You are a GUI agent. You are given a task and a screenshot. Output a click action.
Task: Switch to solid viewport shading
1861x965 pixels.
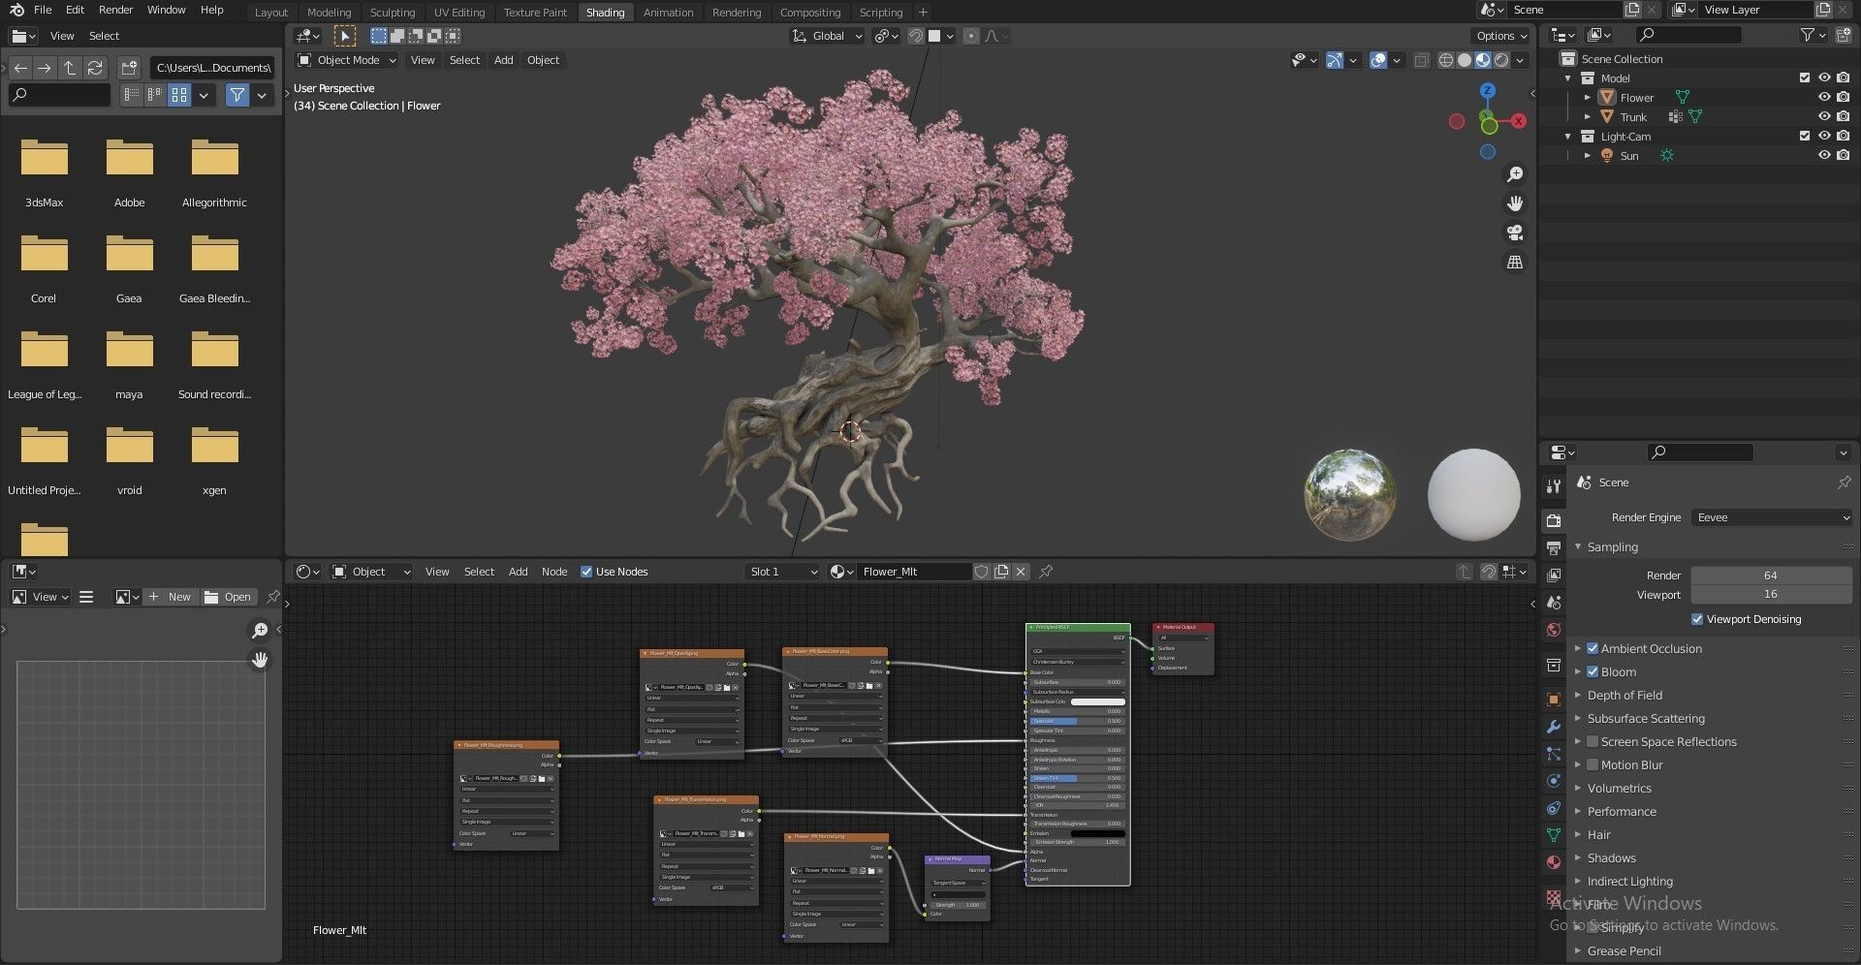[x=1465, y=60]
